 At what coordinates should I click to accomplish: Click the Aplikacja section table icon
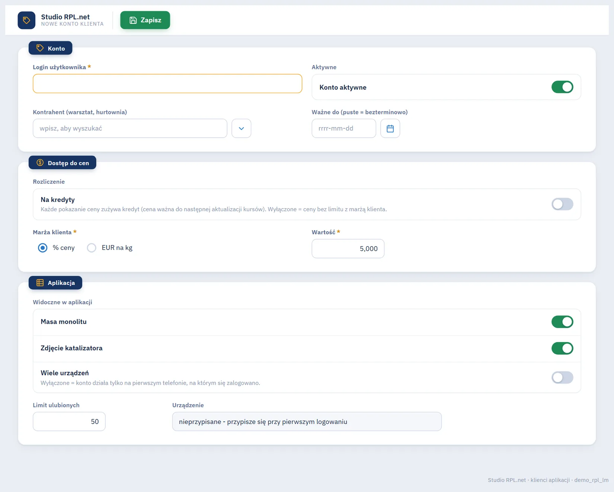coord(40,283)
